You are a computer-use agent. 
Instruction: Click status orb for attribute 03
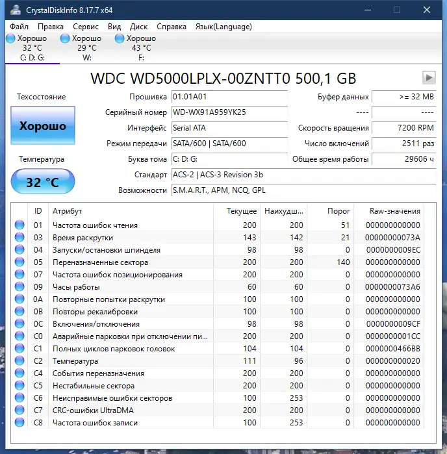(x=19, y=237)
